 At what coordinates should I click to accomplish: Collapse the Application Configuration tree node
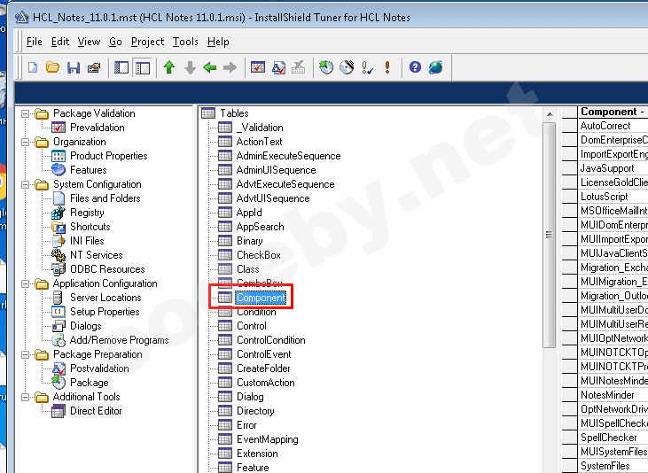pos(25,283)
